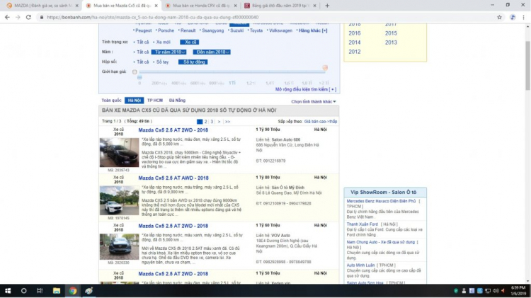Screen dimensions: 531x298
Task: Expand Mở rộng điều kiện tìm kiếm
Action: (305, 89)
